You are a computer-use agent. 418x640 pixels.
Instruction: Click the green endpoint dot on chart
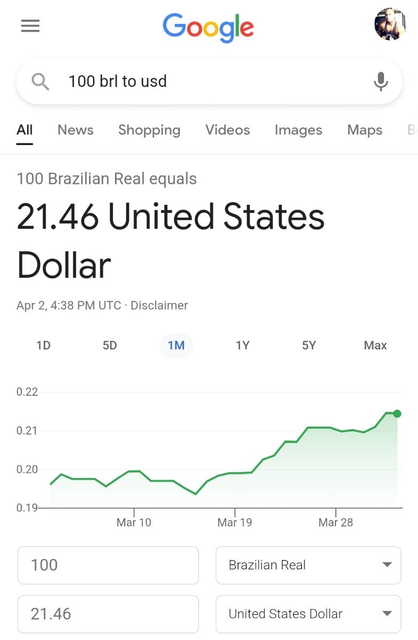pos(397,413)
